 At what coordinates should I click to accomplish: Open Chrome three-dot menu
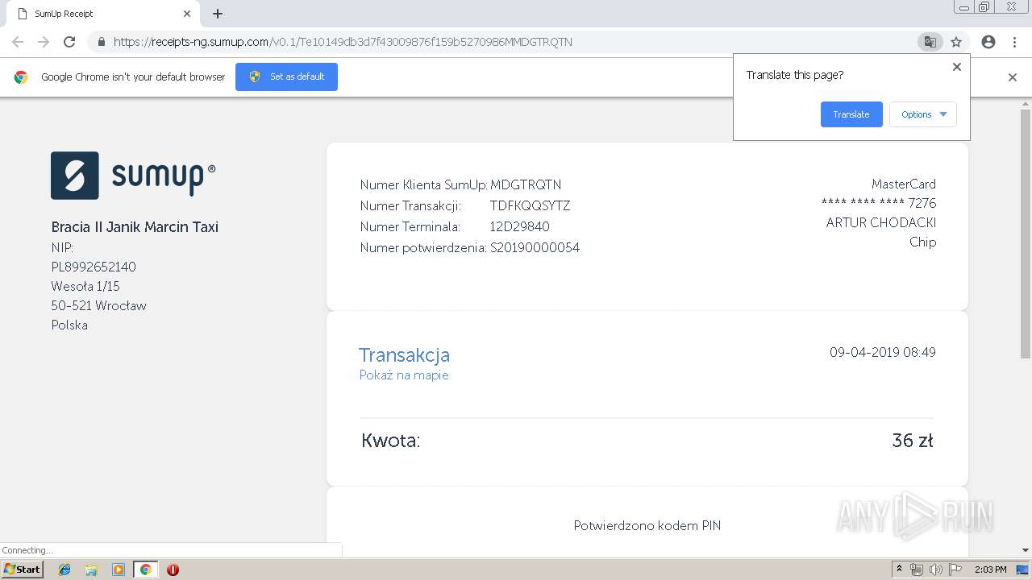point(1014,42)
